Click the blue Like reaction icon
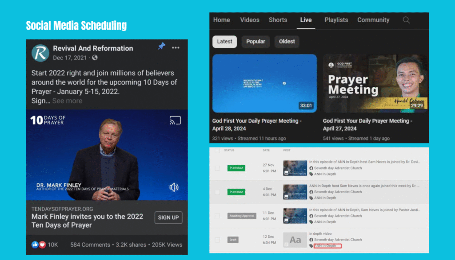 (35, 244)
